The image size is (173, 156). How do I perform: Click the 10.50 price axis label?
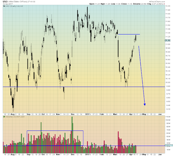168,63
